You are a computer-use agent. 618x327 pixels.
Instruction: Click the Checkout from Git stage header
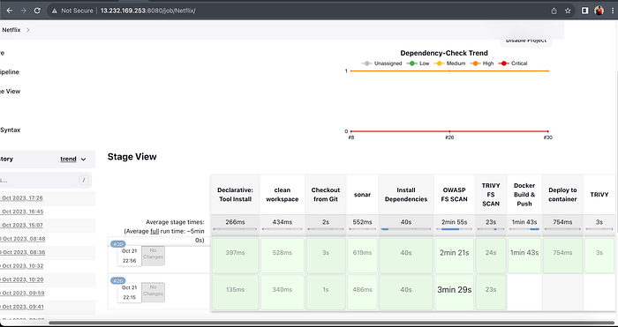(x=326, y=195)
